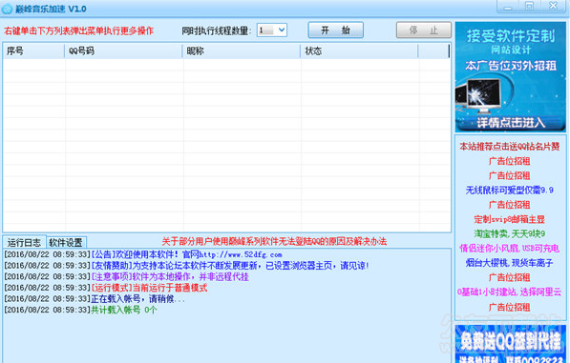Maximize the 巅峰音乐加速 window
This screenshot has height=363, width=570.
click(x=529, y=7)
